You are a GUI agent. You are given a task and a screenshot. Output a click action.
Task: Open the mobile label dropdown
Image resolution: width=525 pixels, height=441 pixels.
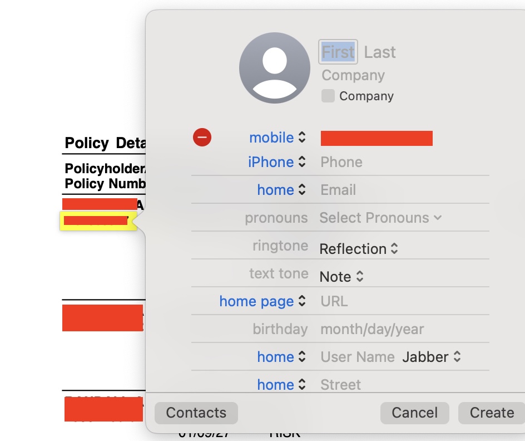click(278, 138)
